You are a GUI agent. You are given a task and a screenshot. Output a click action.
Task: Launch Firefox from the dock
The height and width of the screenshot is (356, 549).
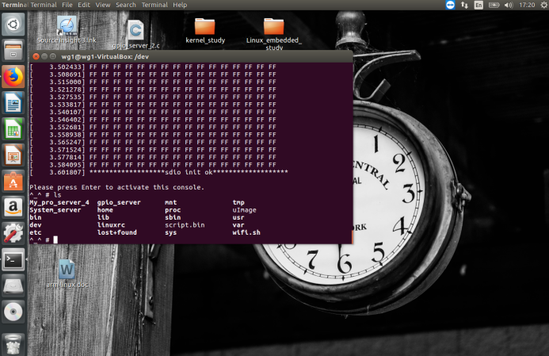point(13,77)
